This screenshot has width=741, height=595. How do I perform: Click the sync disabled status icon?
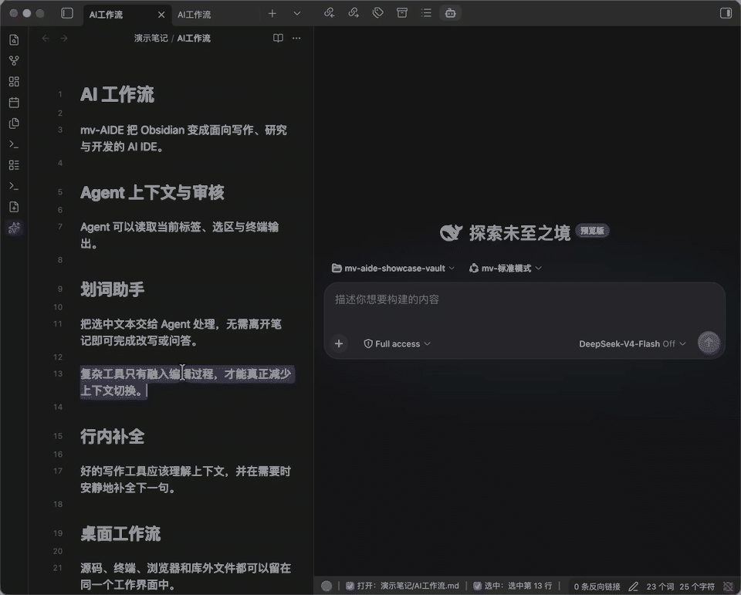(728, 587)
